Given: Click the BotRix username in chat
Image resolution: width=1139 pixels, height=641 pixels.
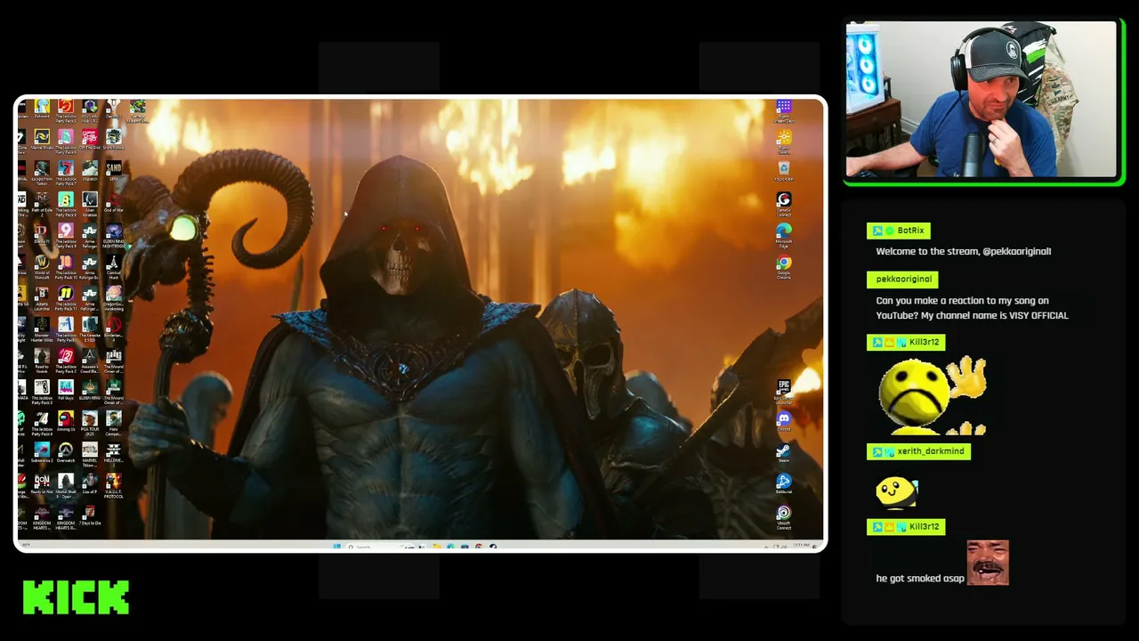Looking at the screenshot, I should 910,231.
